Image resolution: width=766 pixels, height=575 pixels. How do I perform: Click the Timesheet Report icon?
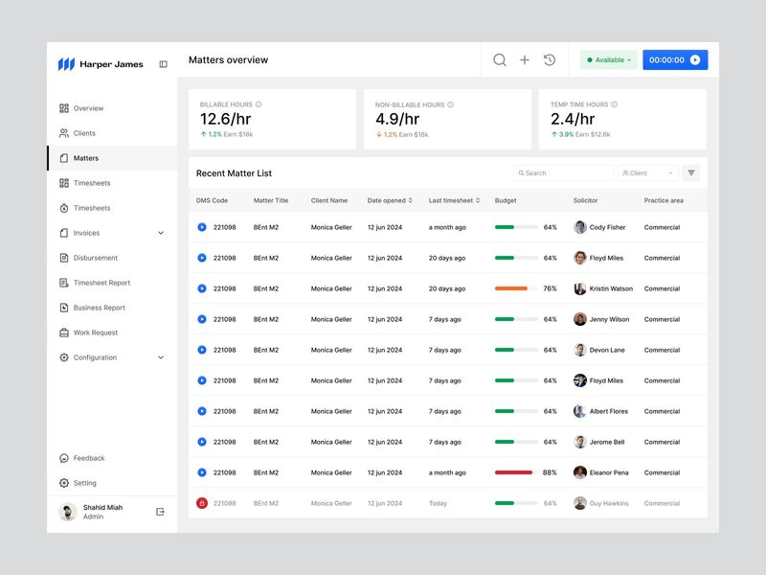(62, 283)
